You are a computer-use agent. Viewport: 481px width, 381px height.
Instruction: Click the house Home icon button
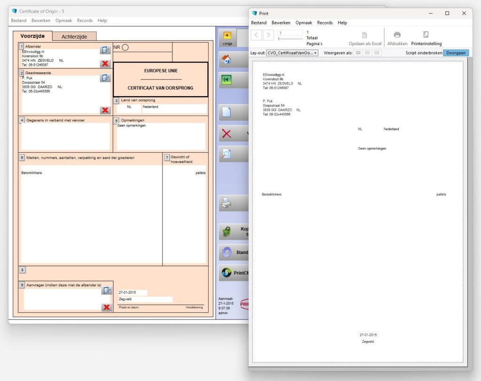227,60
